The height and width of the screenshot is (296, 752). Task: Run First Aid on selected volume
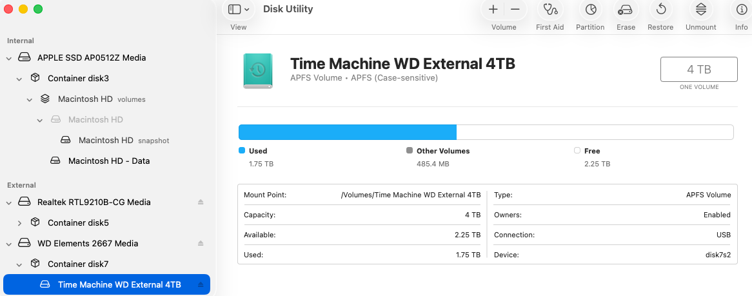tap(549, 9)
